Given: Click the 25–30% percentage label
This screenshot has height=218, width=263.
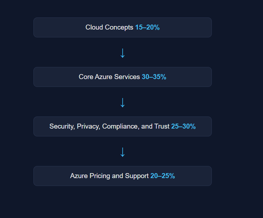Looking at the screenshot, I should 183,126.
